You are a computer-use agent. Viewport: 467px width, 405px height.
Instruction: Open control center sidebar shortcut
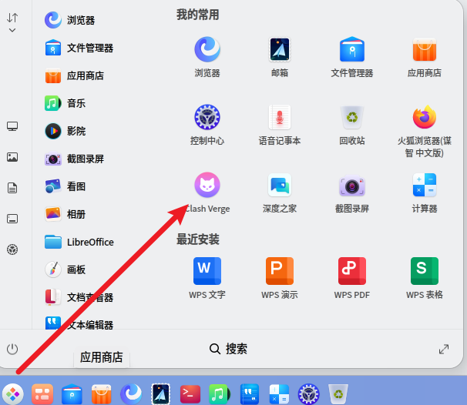(12, 249)
